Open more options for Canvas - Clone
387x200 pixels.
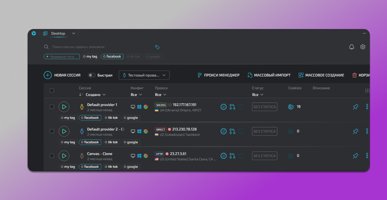[367, 156]
